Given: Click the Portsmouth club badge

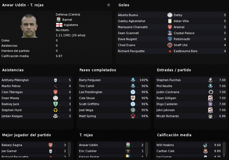Looking at the screenshot, I should [x=170, y=39].
